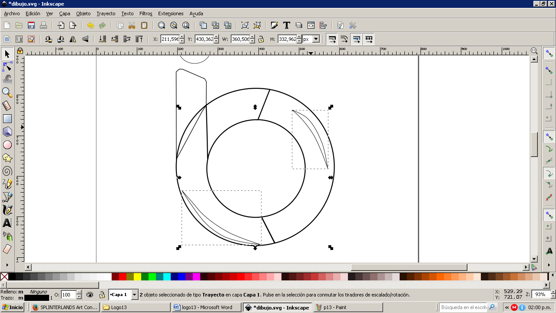Screen dimensions: 556x313
Task: Select the Ellipse tool
Action: click(x=7, y=145)
